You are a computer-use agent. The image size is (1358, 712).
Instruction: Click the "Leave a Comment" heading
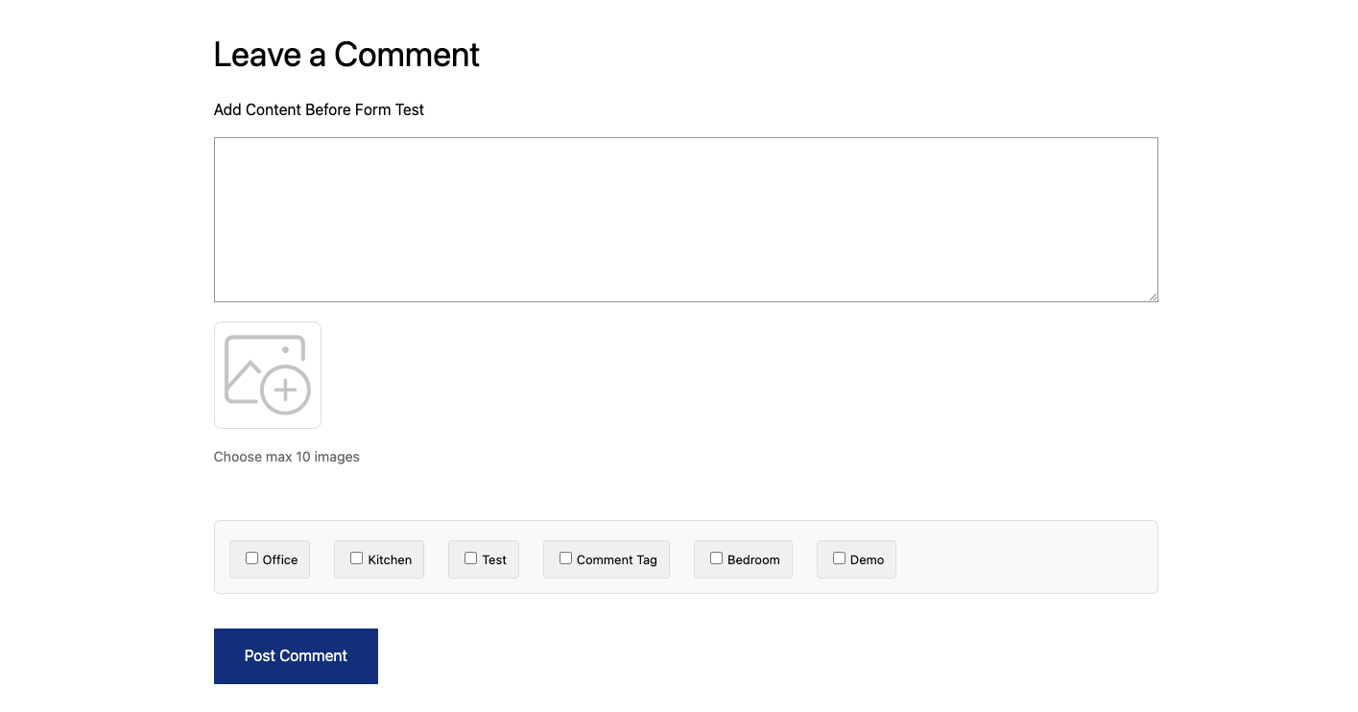[x=346, y=55]
